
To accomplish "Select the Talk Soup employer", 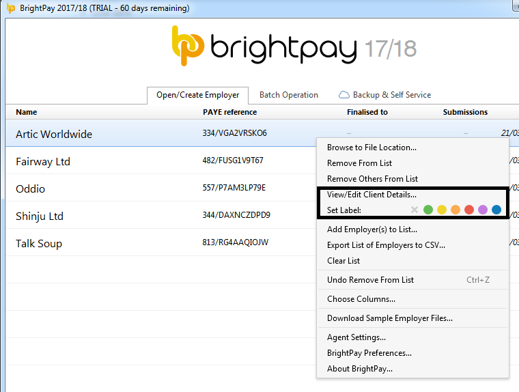I will point(39,244).
